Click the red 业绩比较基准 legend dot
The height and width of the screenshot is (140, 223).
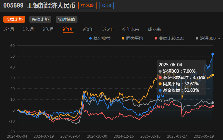point(156,38)
